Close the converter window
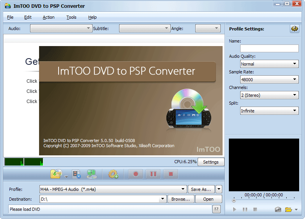 [297, 4]
